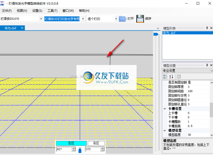Click the 固定脚间距 value 100
The image size is (213, 155).
[x=198, y=91]
